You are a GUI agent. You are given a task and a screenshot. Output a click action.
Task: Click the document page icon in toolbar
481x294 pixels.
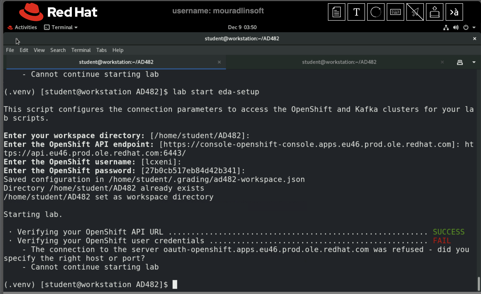coord(336,12)
